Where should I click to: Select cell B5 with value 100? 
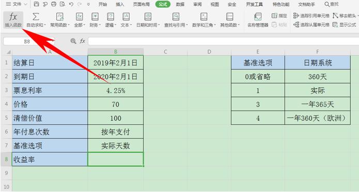coord(116,118)
